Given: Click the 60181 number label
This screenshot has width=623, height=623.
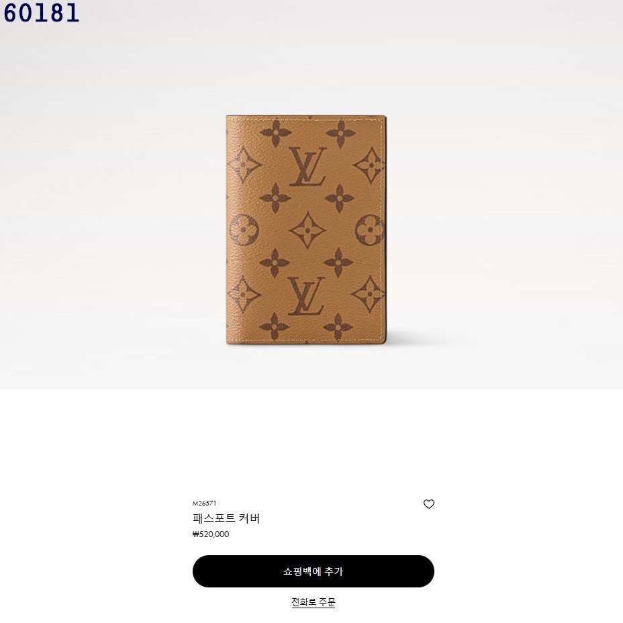Looking at the screenshot, I should coord(41,12).
